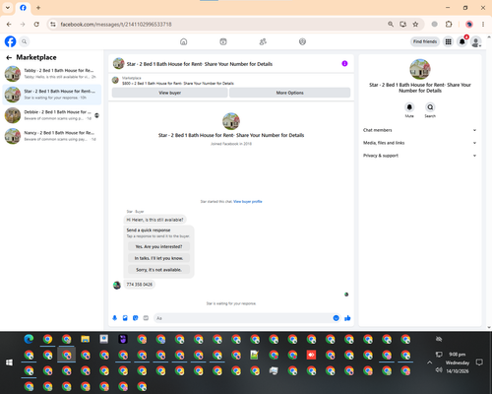Open Tabby's house rental conversation
Image resolution: width=492 pixels, height=394 pixels.
click(52, 74)
